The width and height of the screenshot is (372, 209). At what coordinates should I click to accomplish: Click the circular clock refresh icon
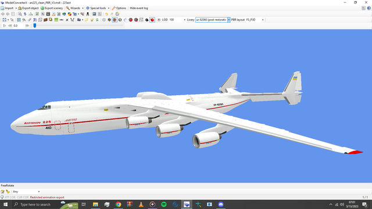pyautogui.click(x=117, y=14)
